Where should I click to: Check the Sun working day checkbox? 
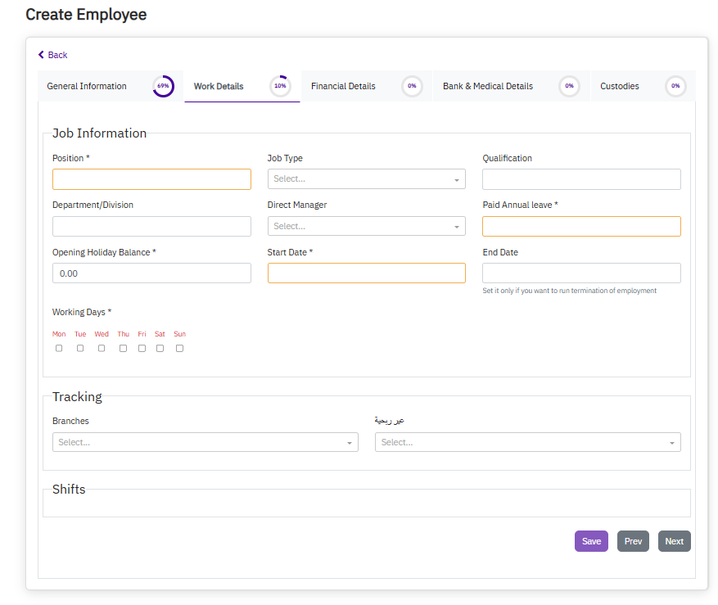pyautogui.click(x=179, y=348)
